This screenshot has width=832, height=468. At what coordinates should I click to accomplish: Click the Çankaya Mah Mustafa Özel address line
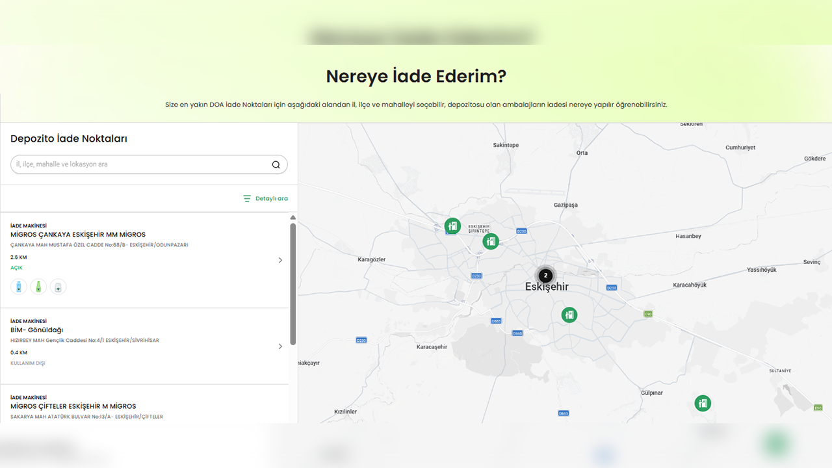[99, 245]
